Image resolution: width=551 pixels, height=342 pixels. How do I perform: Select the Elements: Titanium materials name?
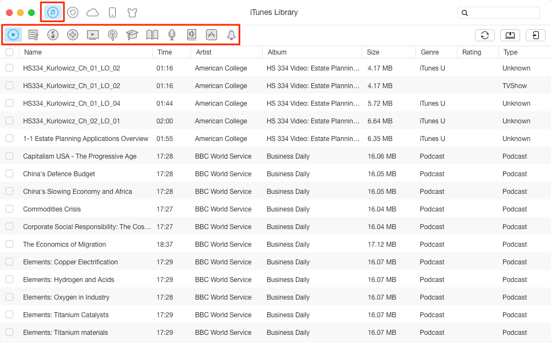tap(66, 333)
